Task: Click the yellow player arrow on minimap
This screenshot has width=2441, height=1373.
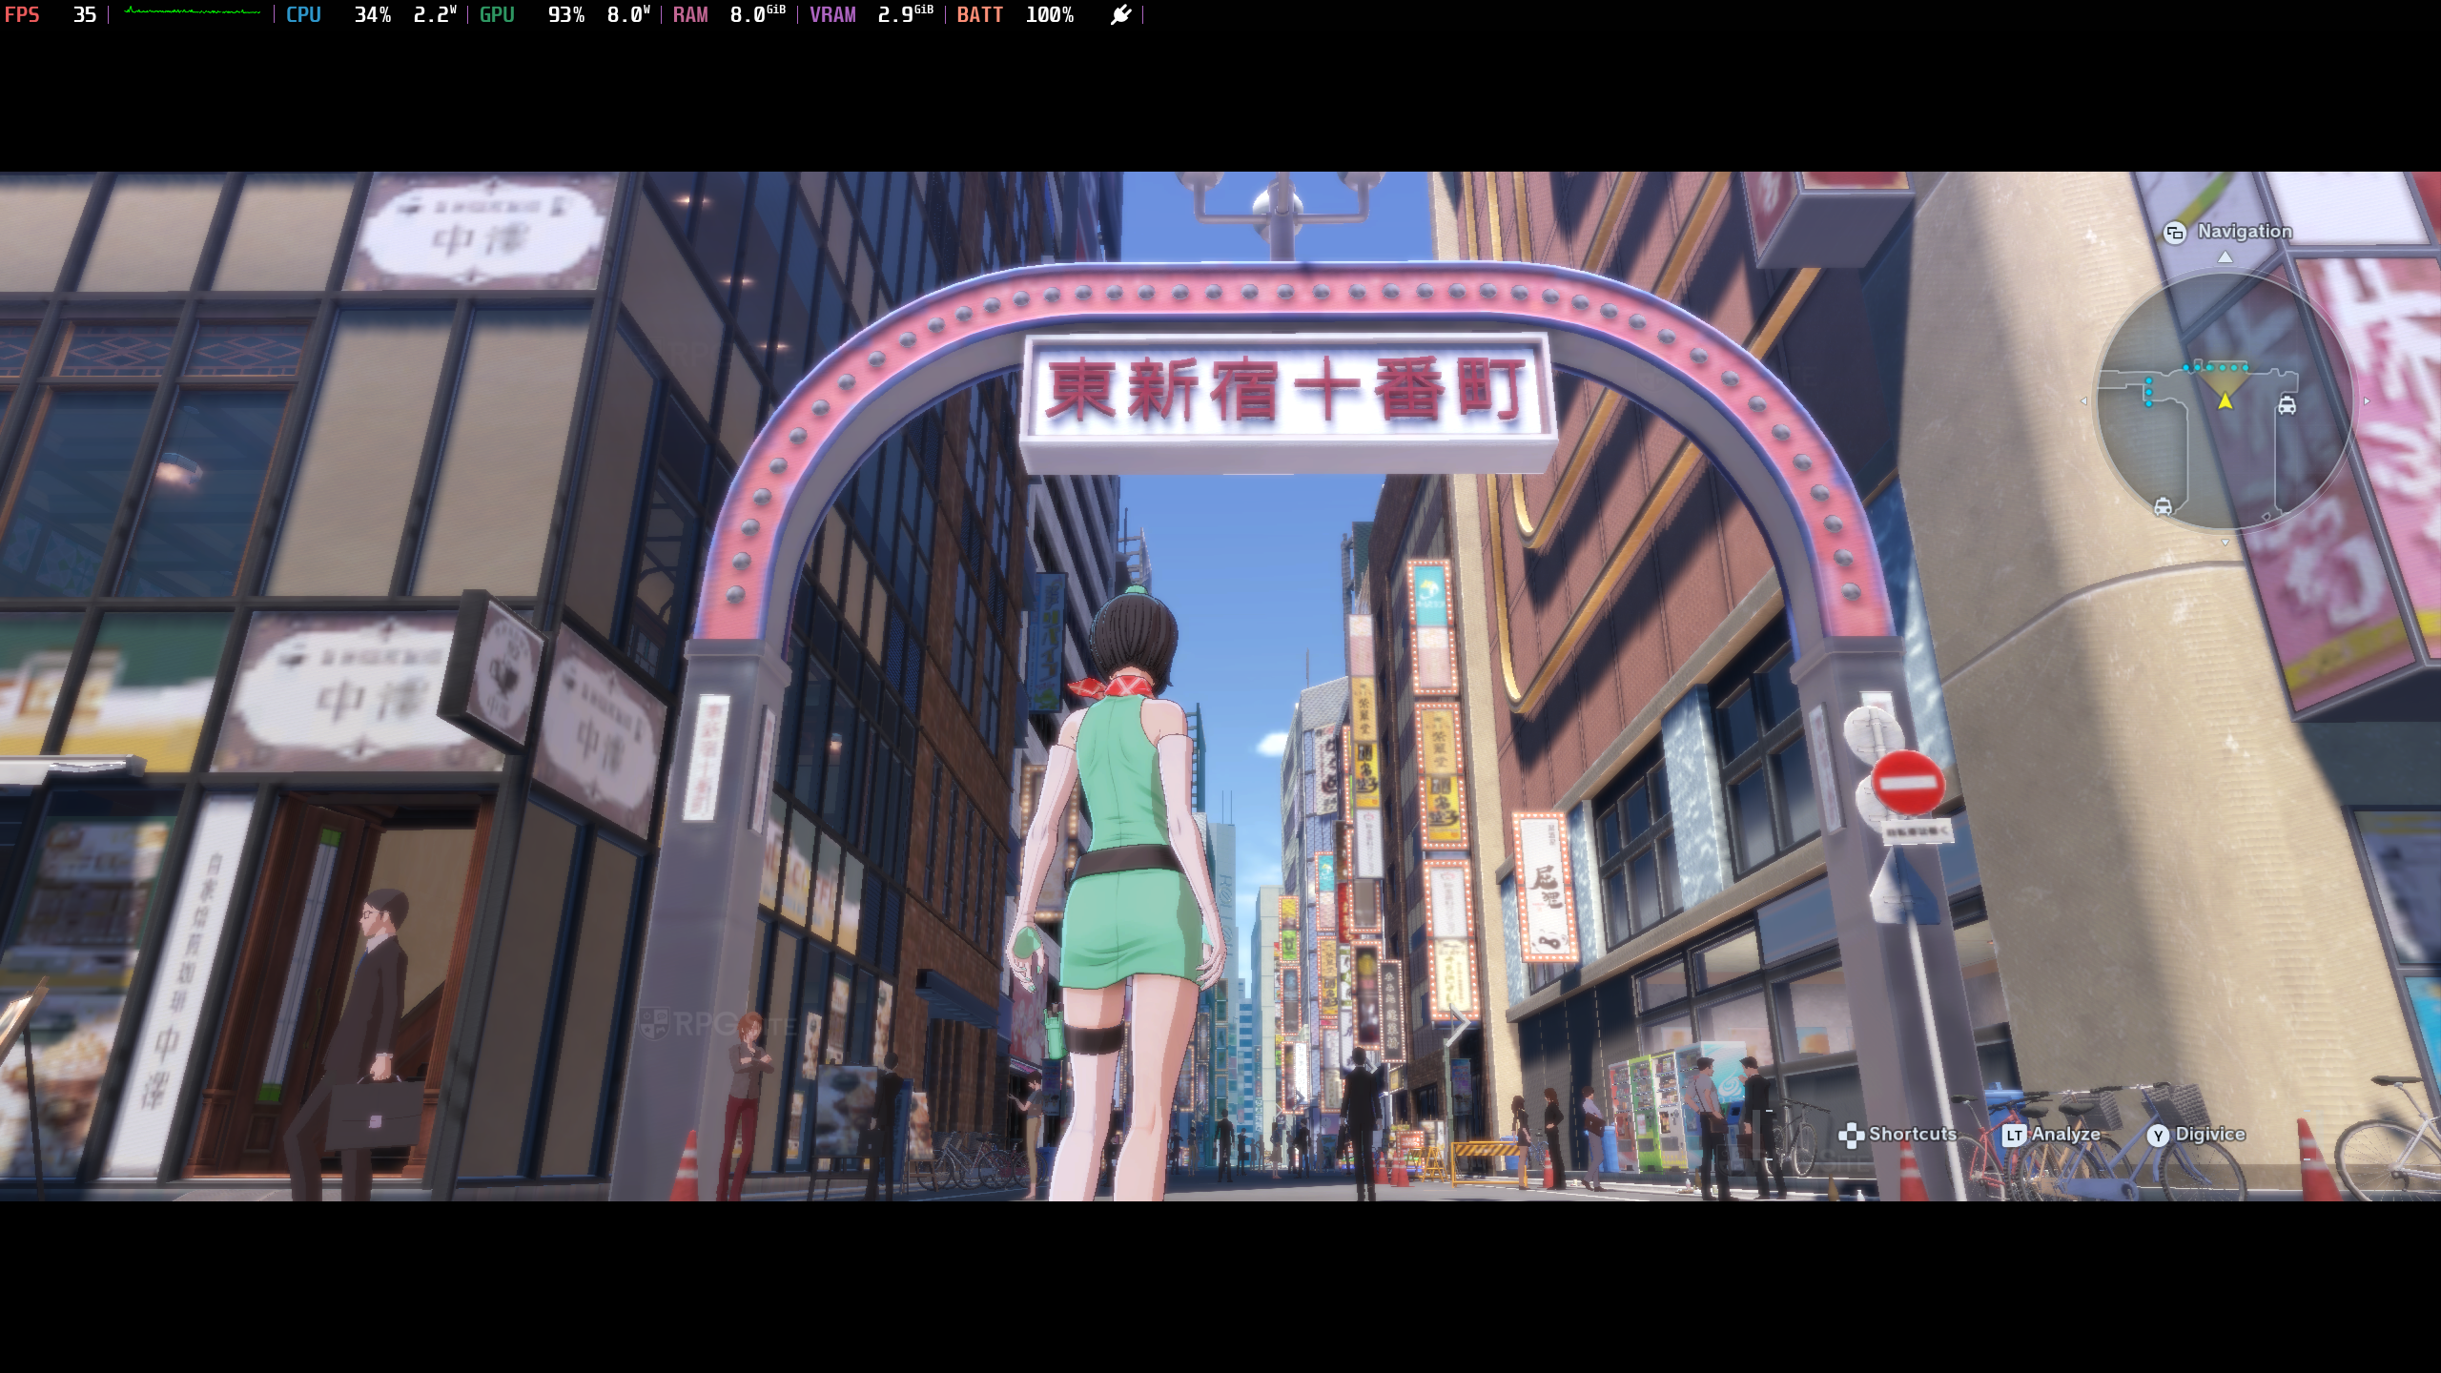Action: click(x=2225, y=401)
